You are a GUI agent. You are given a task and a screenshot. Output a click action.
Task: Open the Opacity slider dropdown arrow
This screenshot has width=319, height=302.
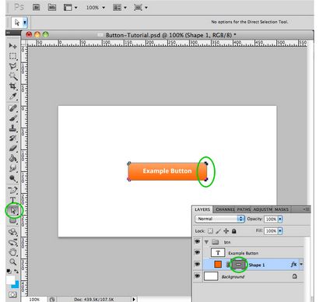tap(280, 219)
